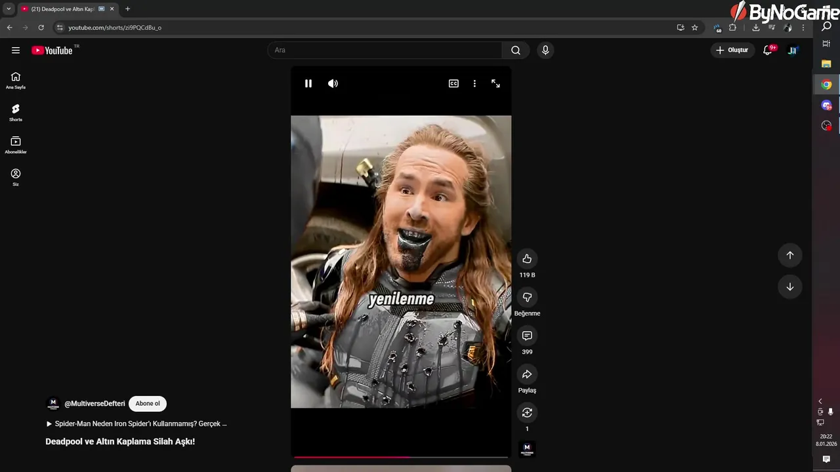Open a new browser tab
The width and height of the screenshot is (840, 472).
(x=127, y=9)
